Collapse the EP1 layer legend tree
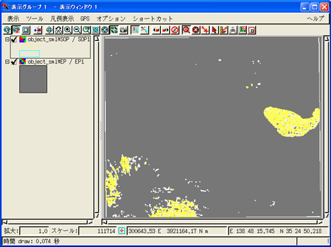This screenshot has height=247, width=331. [7, 62]
